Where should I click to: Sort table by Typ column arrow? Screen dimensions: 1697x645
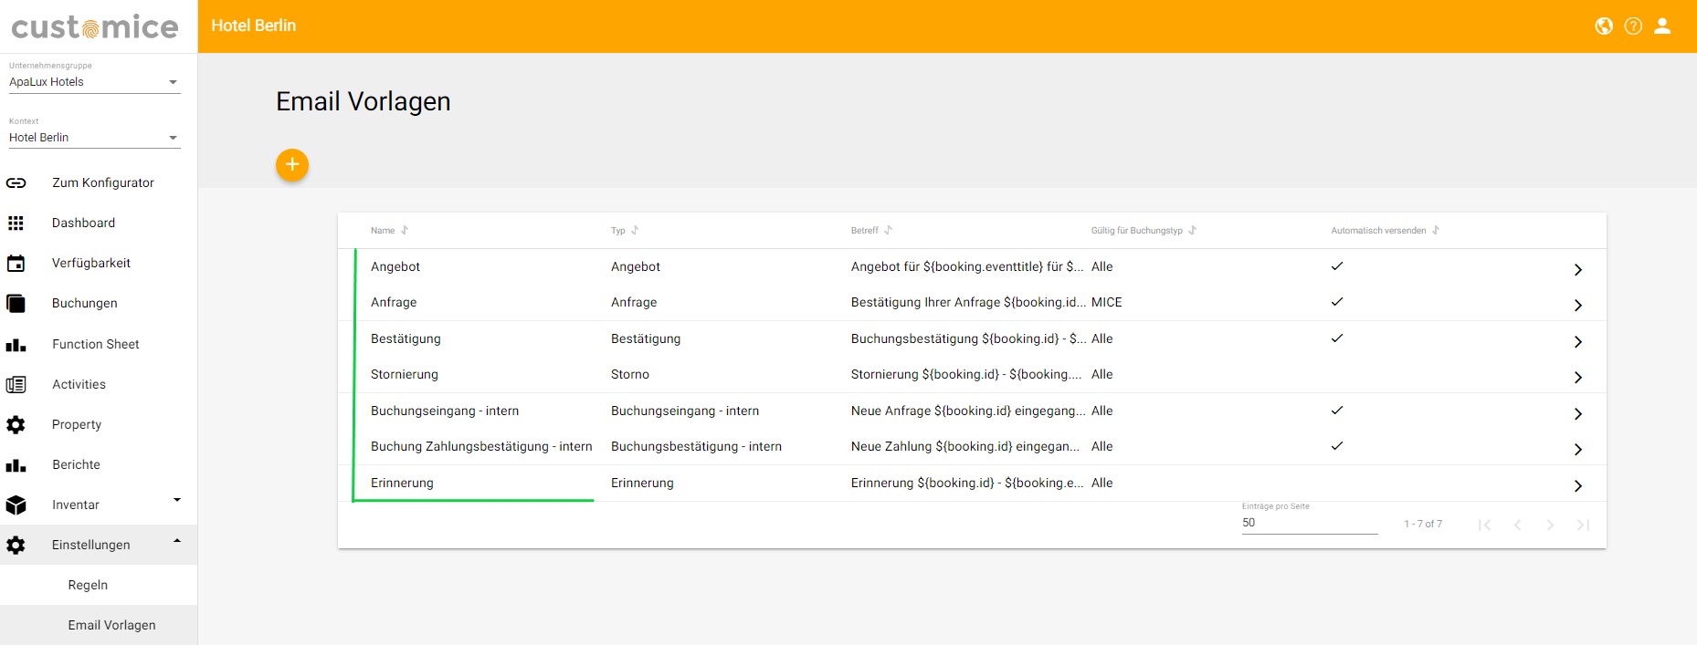click(635, 230)
